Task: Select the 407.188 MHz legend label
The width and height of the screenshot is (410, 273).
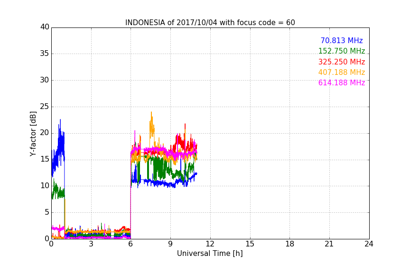Action: point(342,73)
